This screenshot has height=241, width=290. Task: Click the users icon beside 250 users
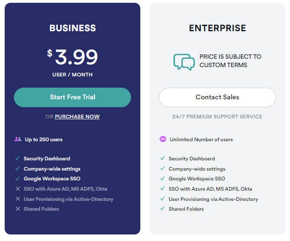[x=18, y=139]
